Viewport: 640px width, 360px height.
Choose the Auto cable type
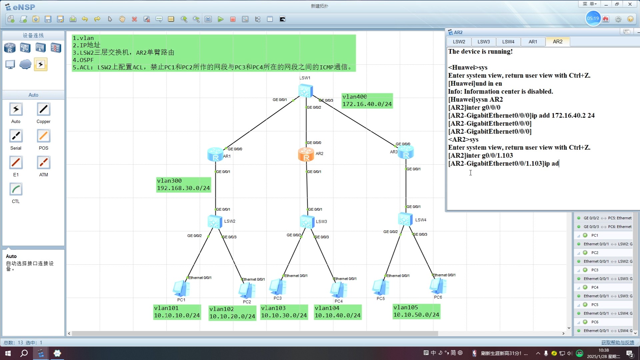click(x=16, y=109)
